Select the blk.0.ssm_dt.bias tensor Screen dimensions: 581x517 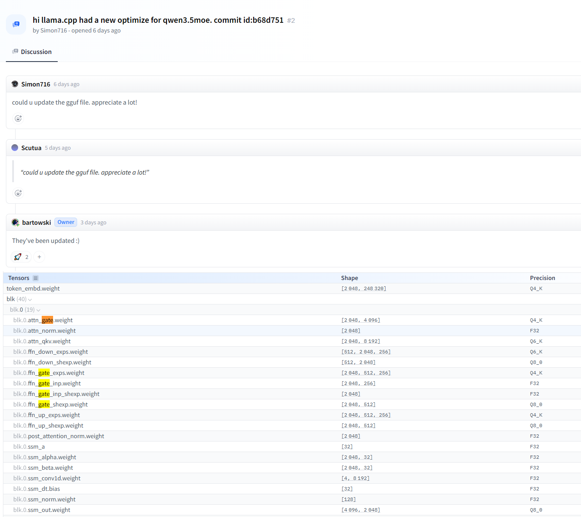click(x=292, y=489)
